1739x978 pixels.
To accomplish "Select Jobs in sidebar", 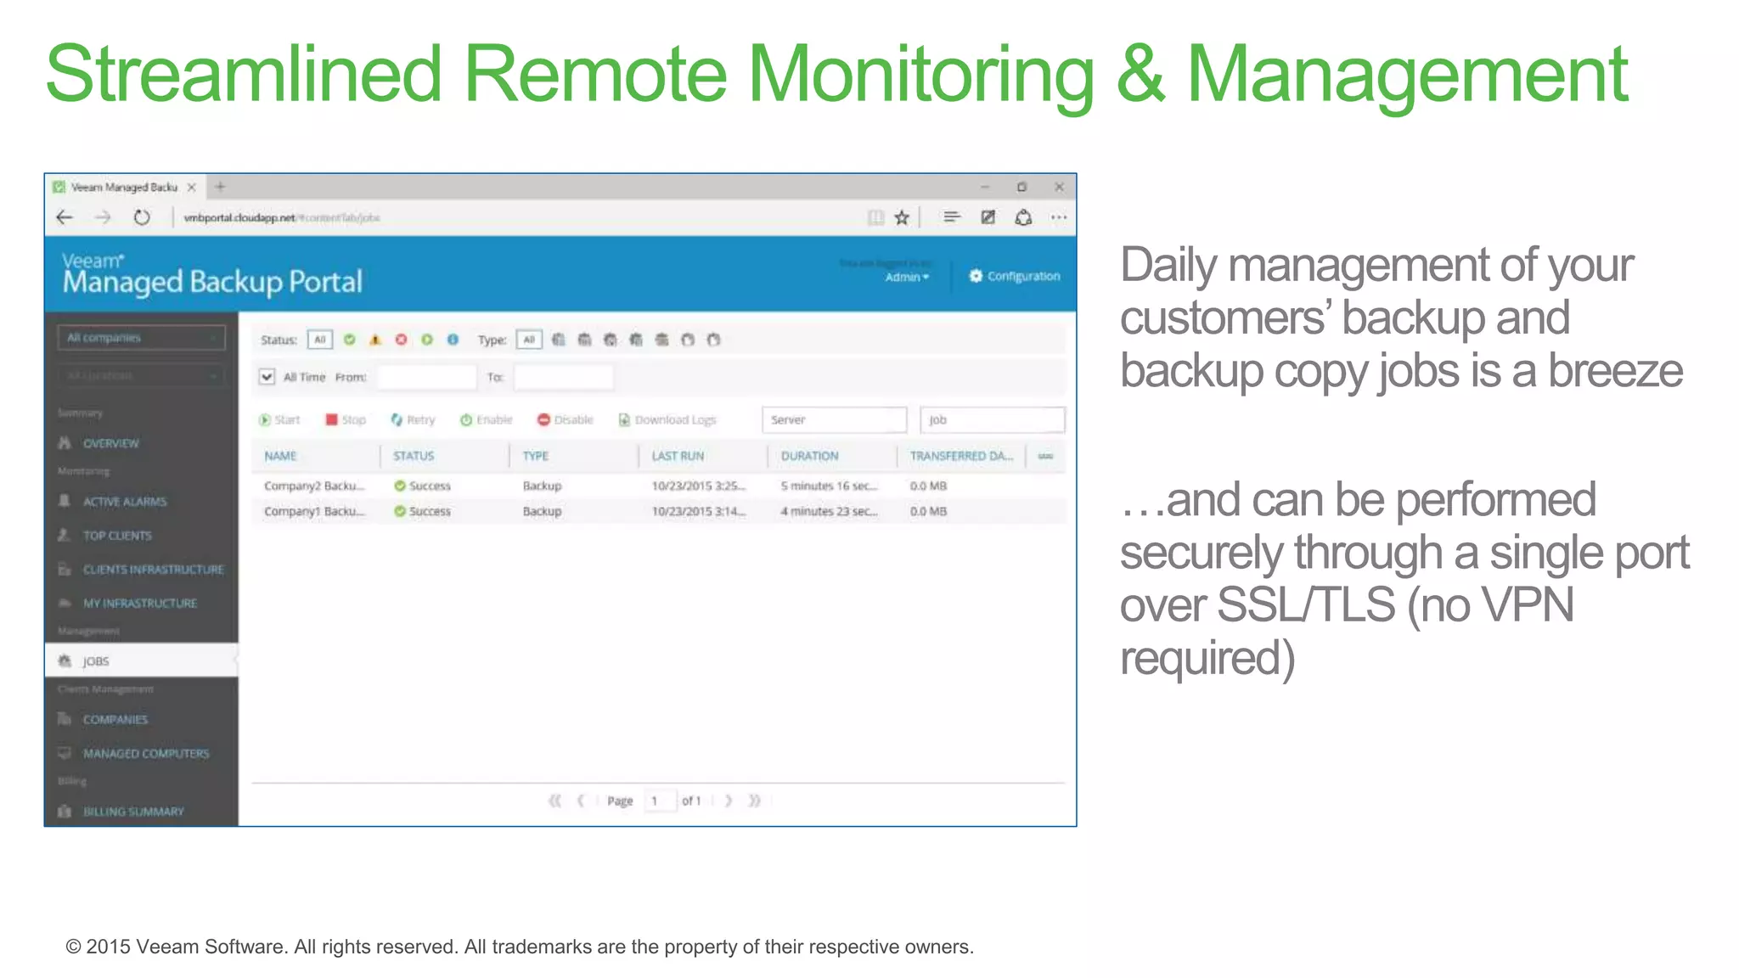I will click(141, 660).
